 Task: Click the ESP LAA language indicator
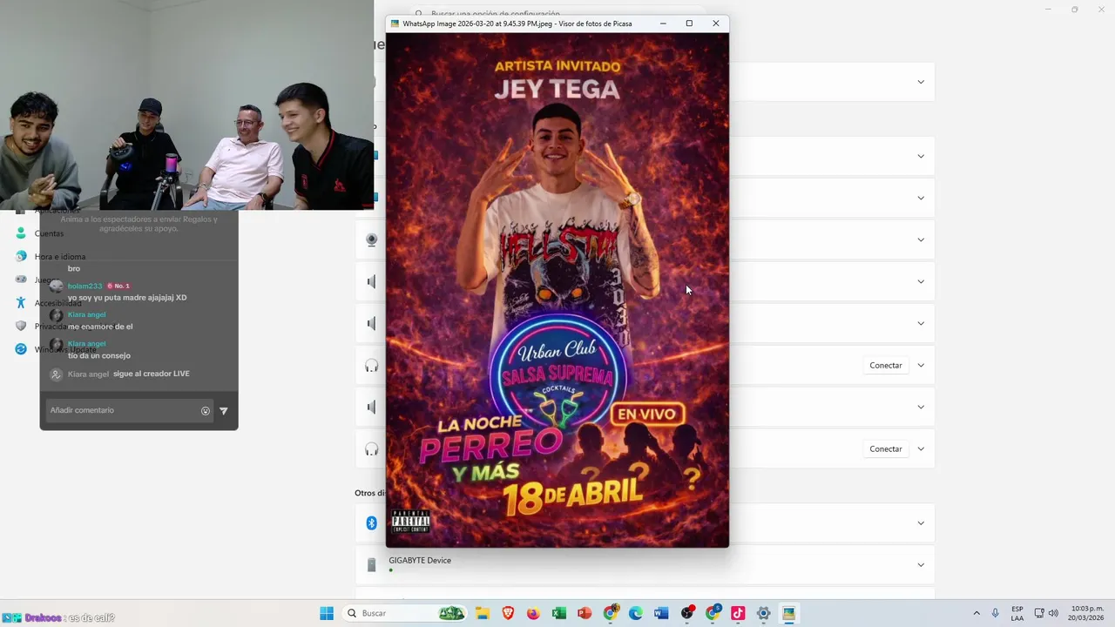coord(1017,613)
